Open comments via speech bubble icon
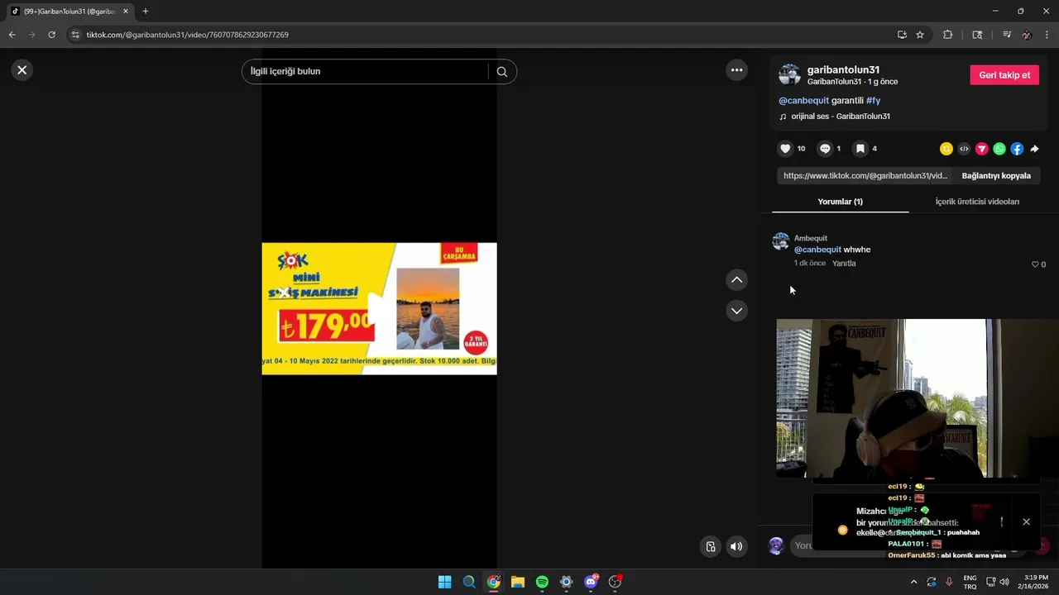 825,149
